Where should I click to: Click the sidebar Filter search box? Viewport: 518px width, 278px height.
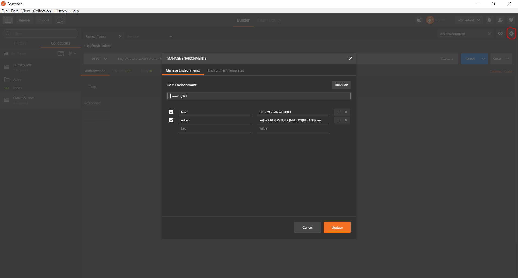[40, 34]
